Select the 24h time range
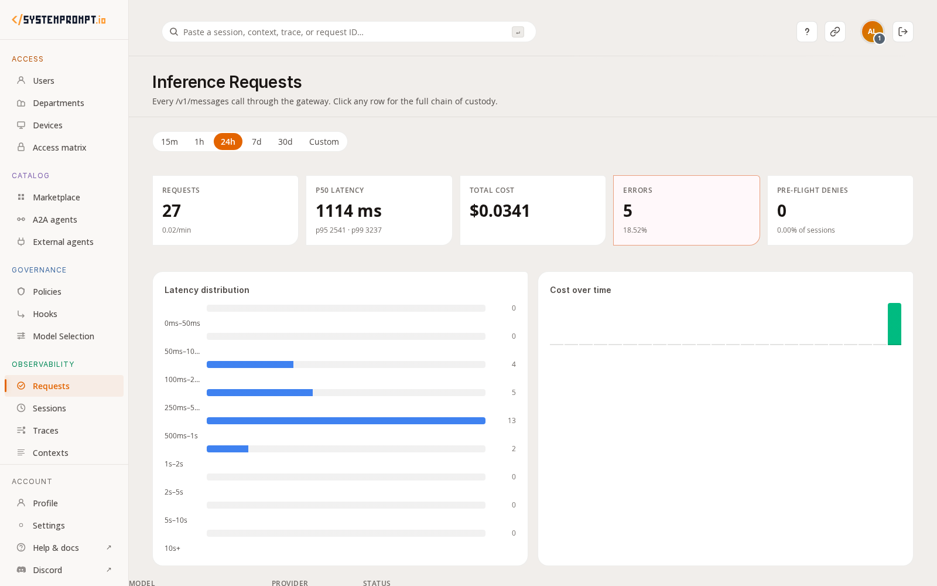 228,142
